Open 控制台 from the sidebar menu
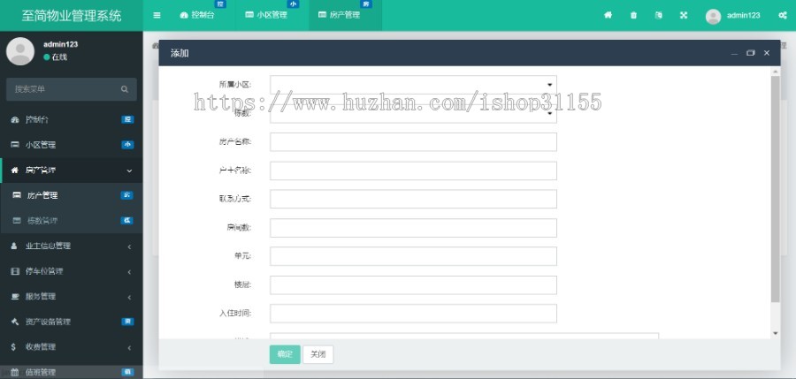This screenshot has width=796, height=379. coord(71,120)
